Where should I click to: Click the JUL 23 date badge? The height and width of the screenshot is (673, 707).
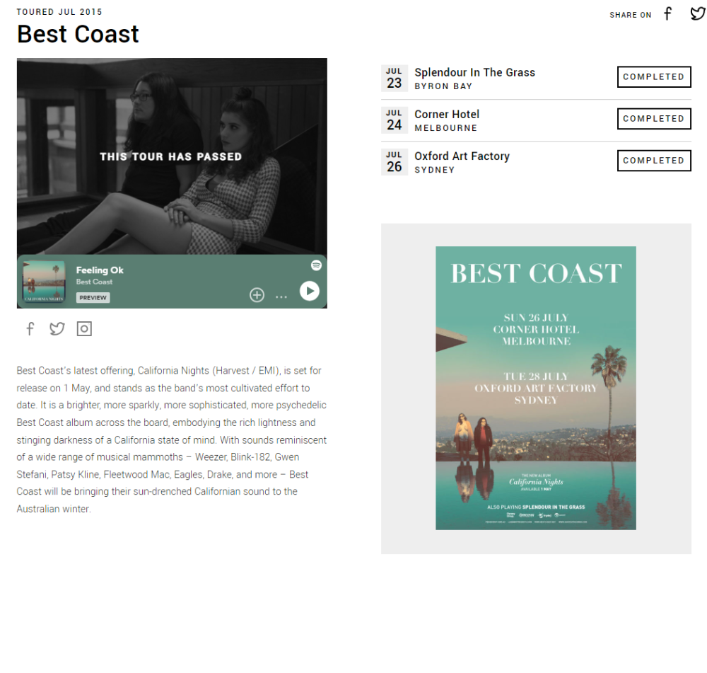tap(394, 78)
